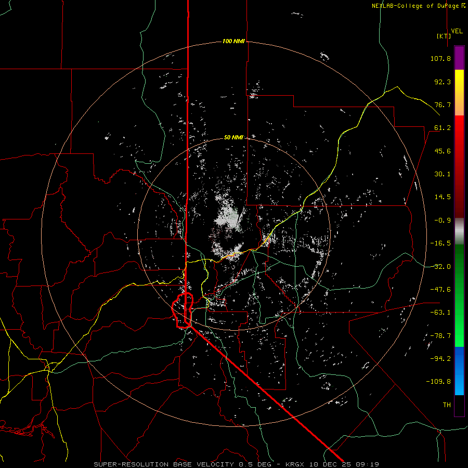
Task: Select the blue segment of the velocity scale
Action: [459, 371]
